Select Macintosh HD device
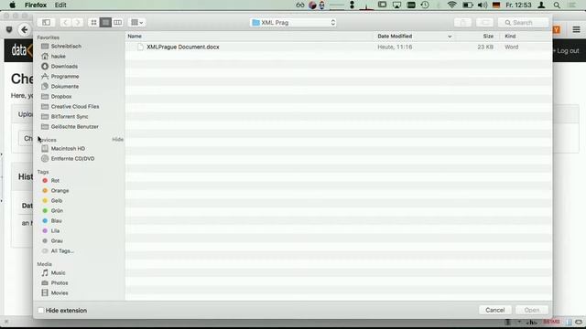Viewport: 586px width, 329px height. [x=68, y=148]
